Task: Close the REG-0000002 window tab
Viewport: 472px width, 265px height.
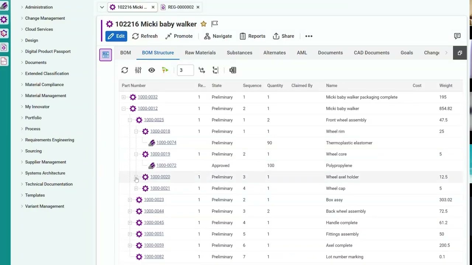Action: [x=198, y=7]
